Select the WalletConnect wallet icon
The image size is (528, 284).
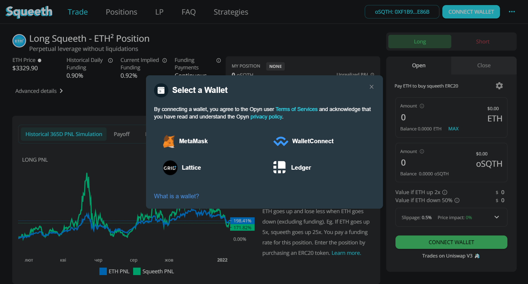coord(281,141)
